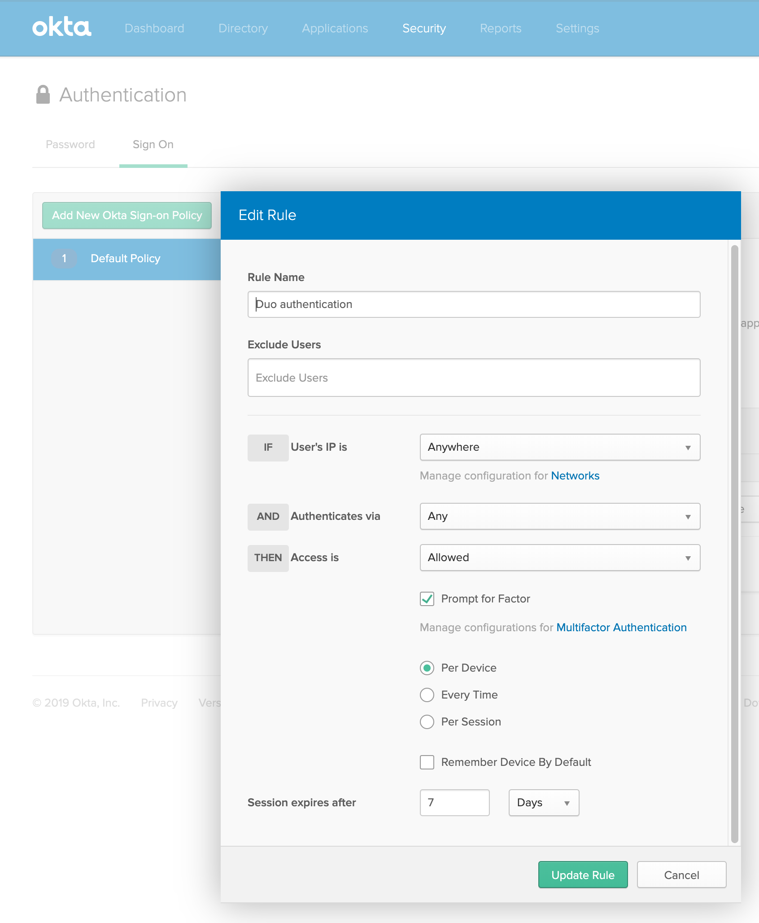759x923 pixels.
Task: Open the Applications menu
Action: (335, 28)
